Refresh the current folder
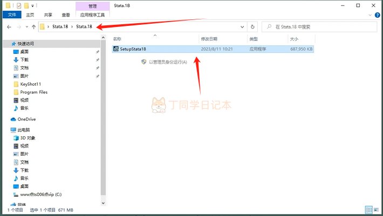 click(x=252, y=27)
